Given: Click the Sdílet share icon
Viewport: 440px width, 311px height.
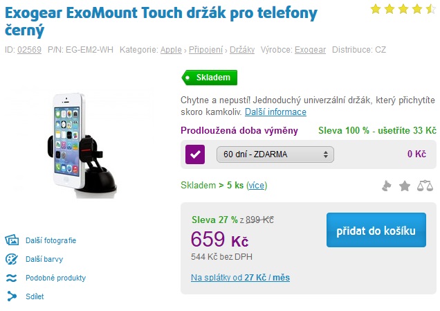Looking at the screenshot, I should (11, 296).
